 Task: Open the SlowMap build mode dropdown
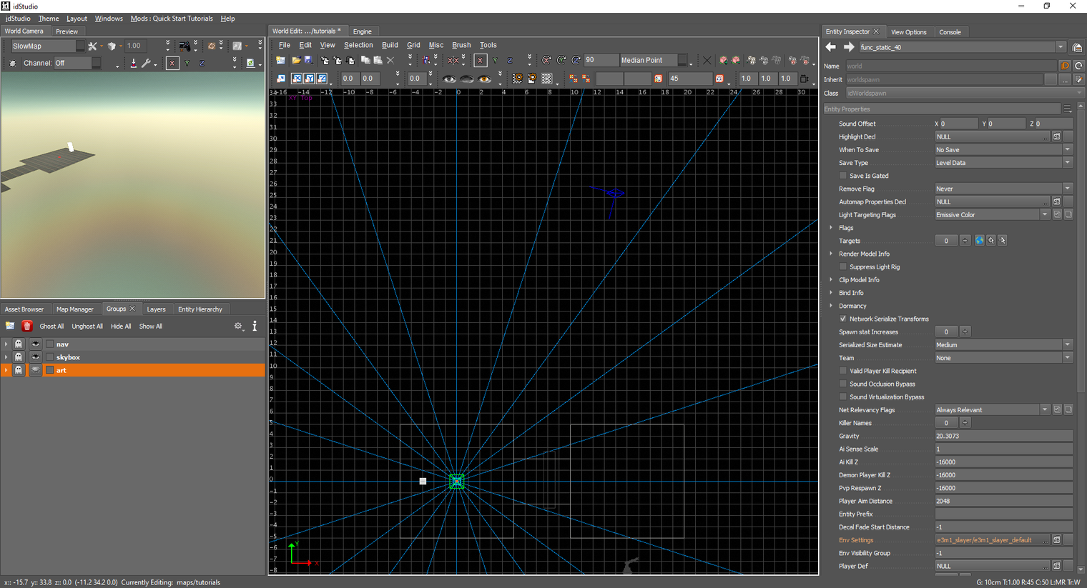[49, 46]
